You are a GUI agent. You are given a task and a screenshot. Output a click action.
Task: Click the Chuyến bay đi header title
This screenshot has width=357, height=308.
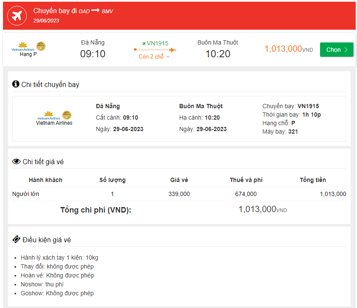[55, 11]
